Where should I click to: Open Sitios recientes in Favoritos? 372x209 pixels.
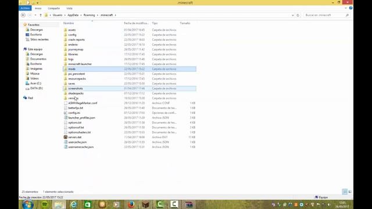click(x=40, y=39)
